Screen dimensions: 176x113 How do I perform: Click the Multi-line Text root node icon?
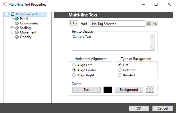[12, 14]
